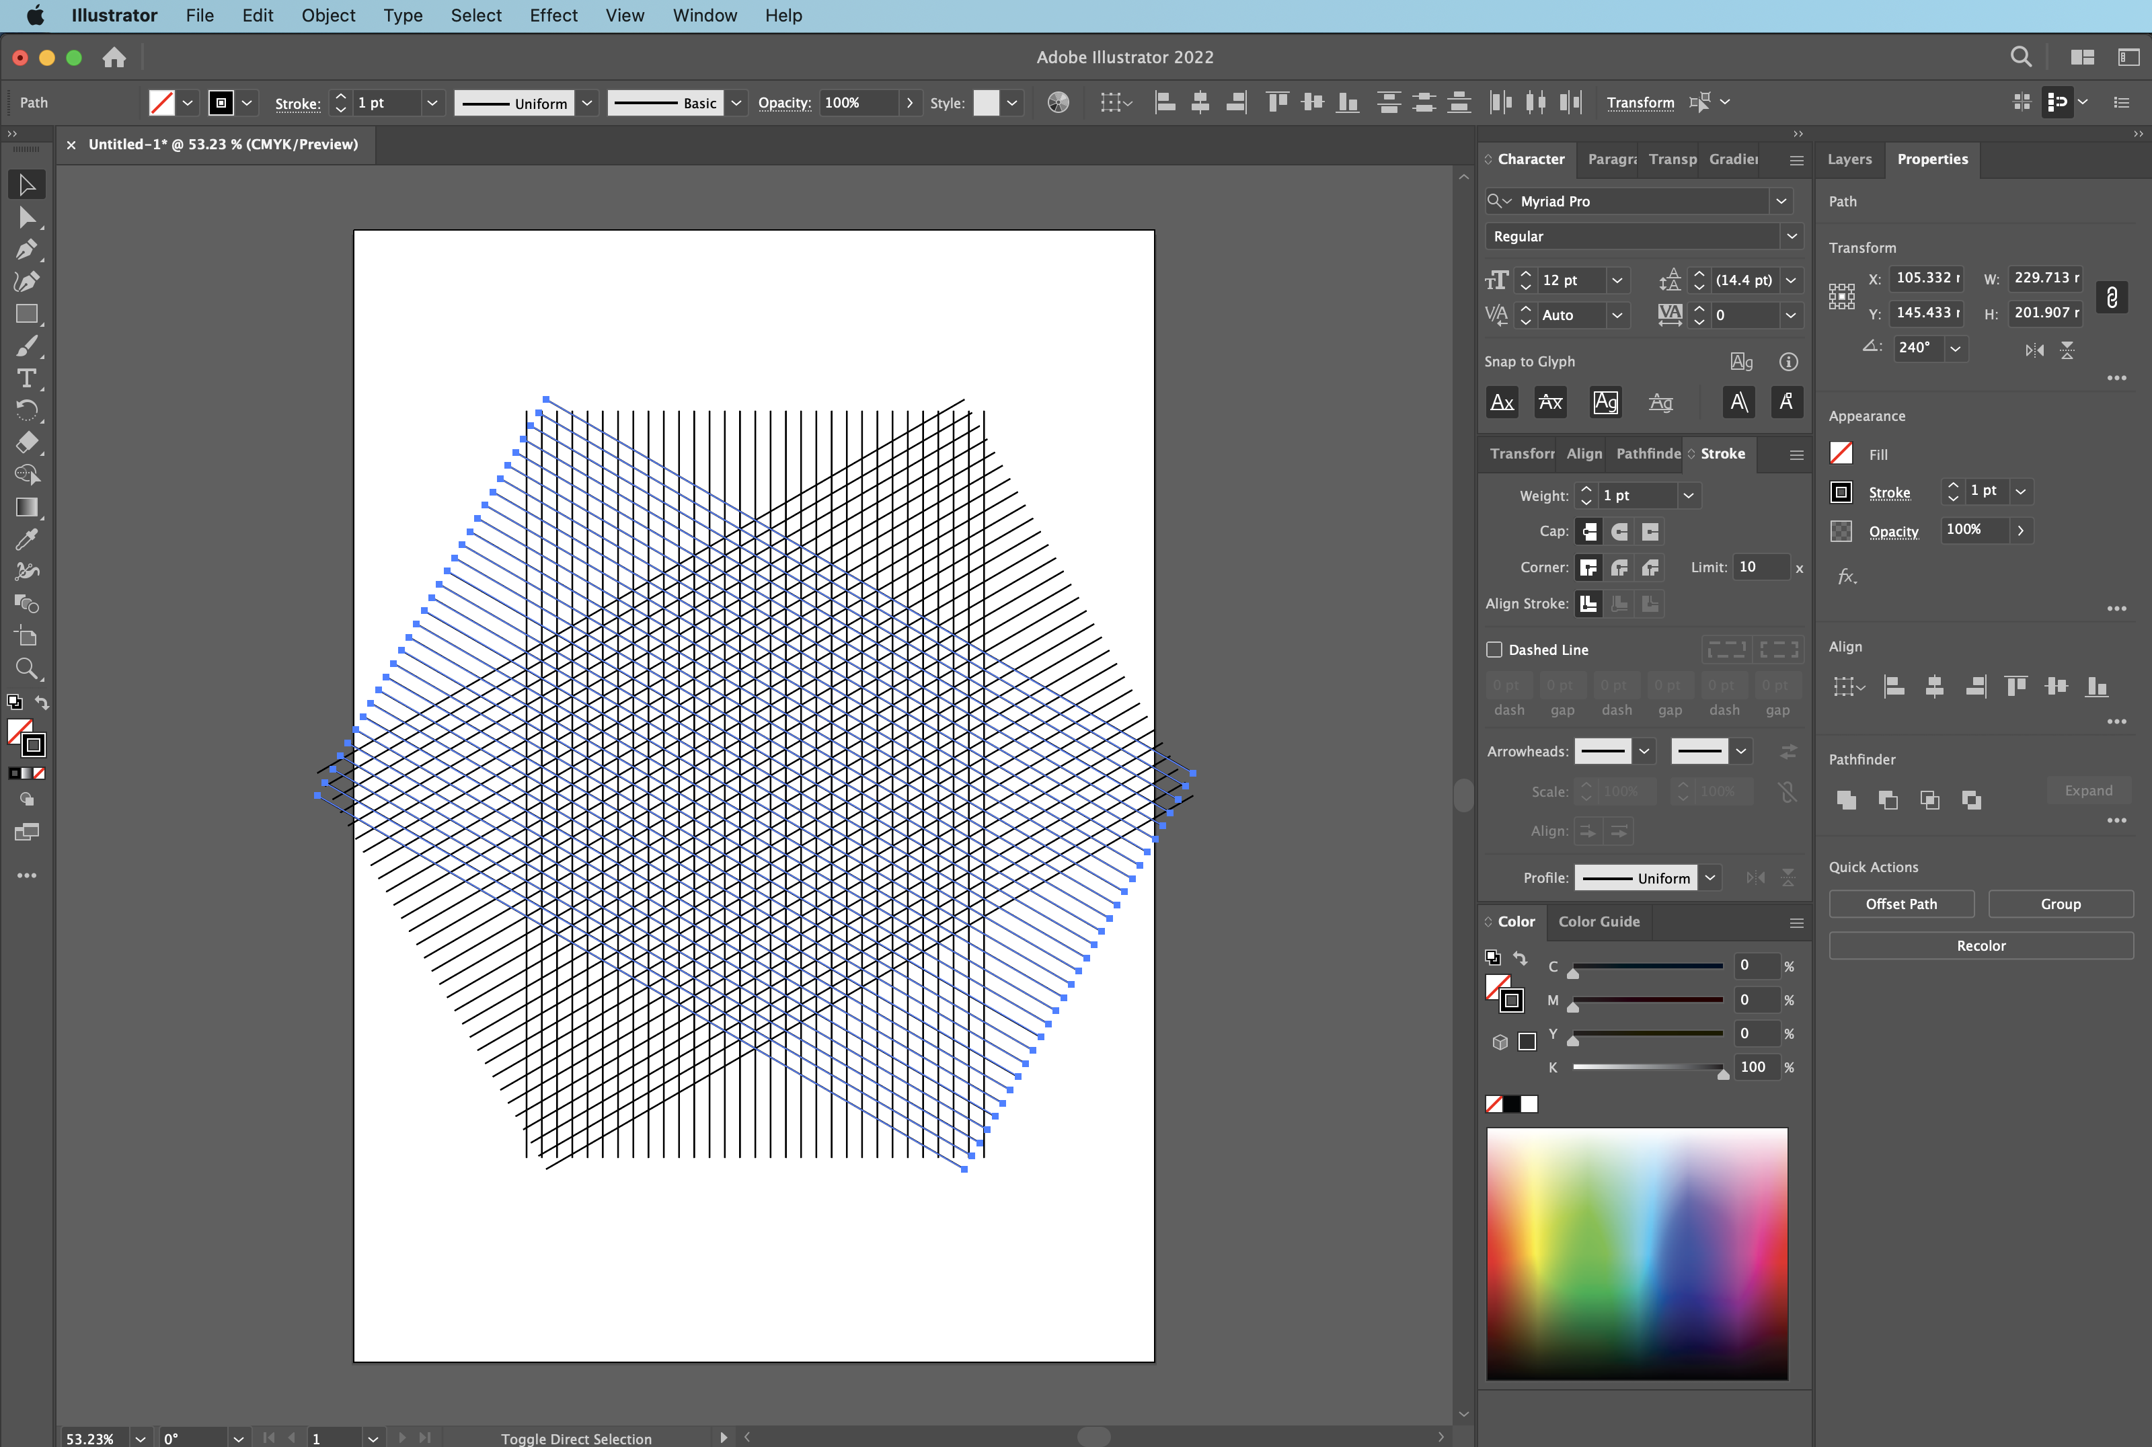Toggle Snap to Glyph baseline option
2152x1447 pixels.
(1502, 402)
